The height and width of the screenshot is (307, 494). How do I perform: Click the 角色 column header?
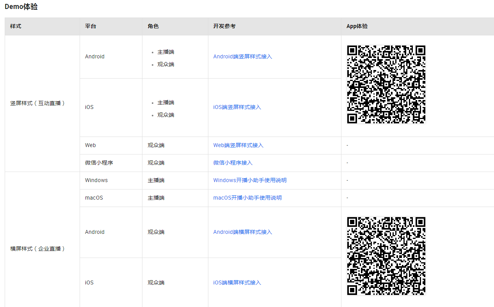coord(175,26)
